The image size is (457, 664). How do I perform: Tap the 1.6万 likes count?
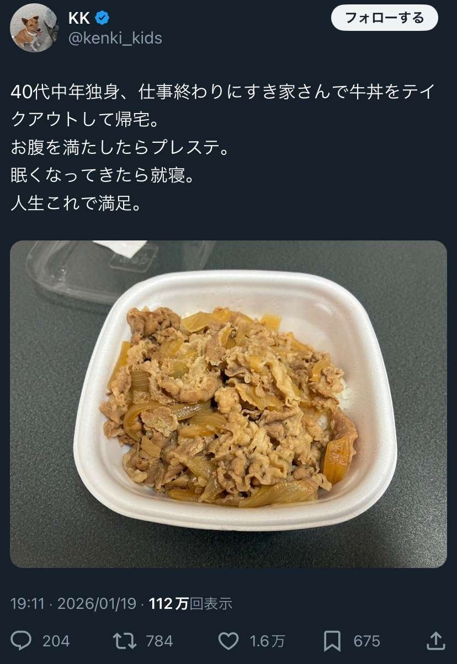click(268, 641)
